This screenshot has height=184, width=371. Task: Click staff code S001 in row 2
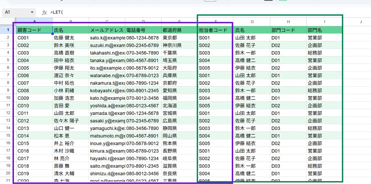[x=216, y=38]
